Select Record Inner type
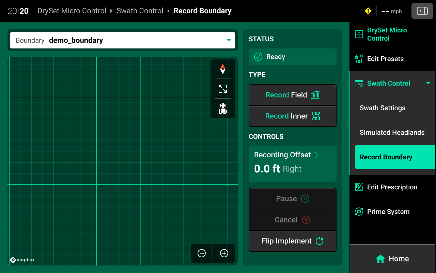 pyautogui.click(x=293, y=116)
